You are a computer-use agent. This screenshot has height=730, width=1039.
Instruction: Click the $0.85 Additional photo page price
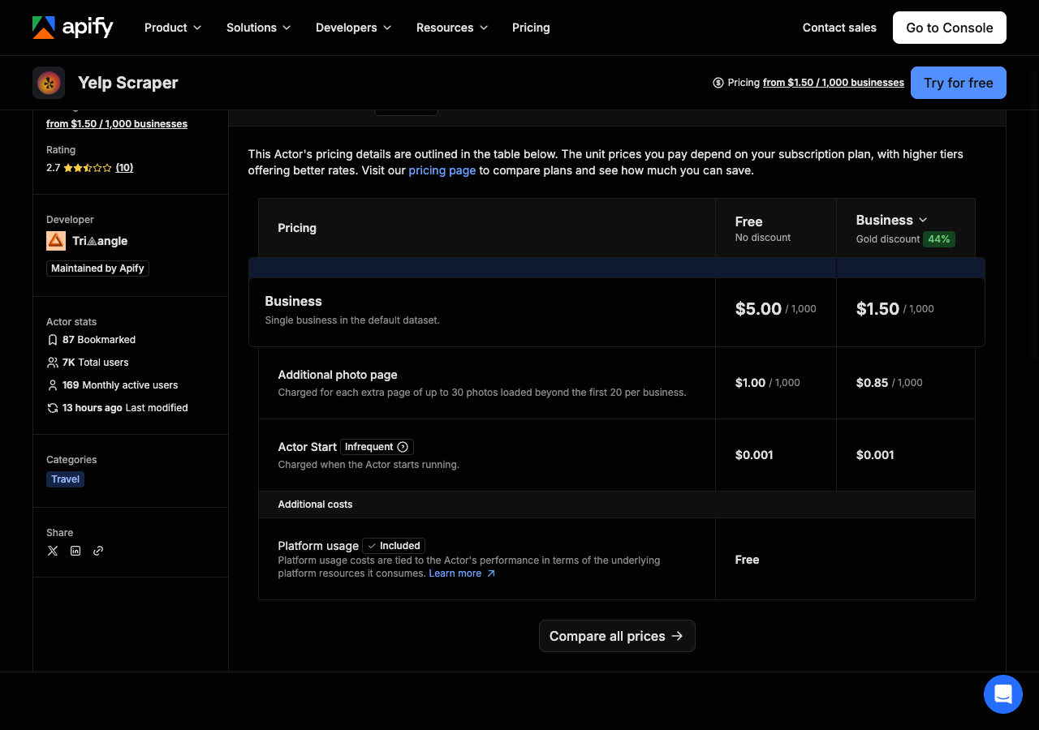tap(873, 383)
